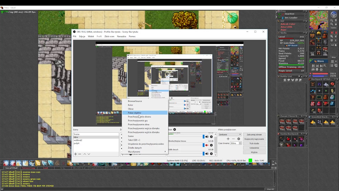Open the Pomoc menu in OBS
Viewport: 339px width, 191px height.
[x=132, y=36]
